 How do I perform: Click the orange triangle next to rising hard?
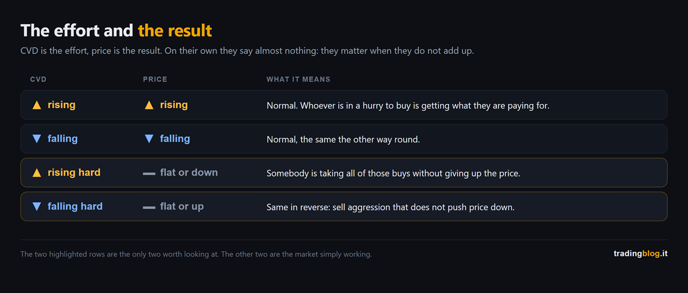37,173
